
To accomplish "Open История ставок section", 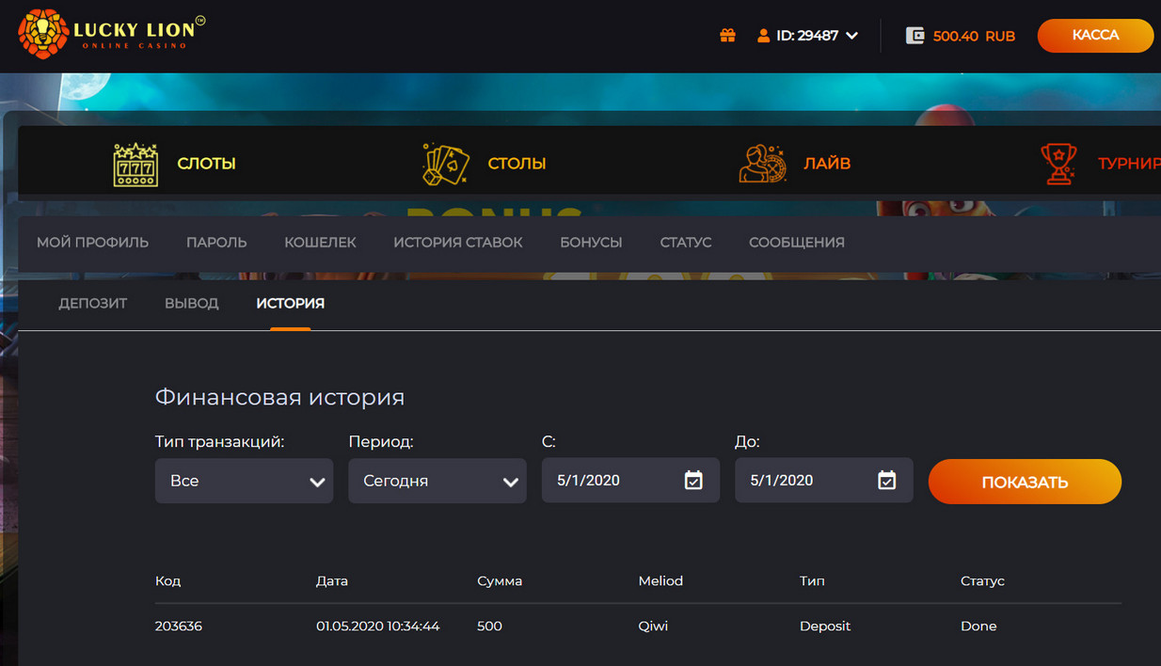I will (x=457, y=242).
